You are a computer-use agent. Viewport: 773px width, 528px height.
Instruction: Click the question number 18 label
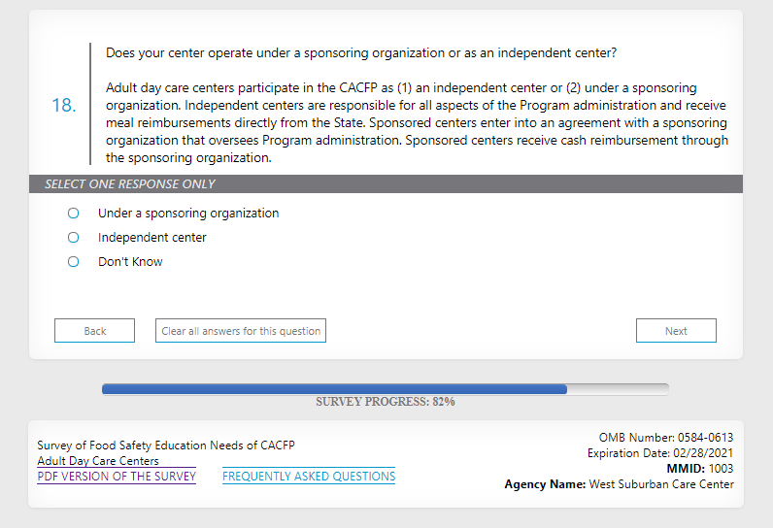click(x=63, y=106)
